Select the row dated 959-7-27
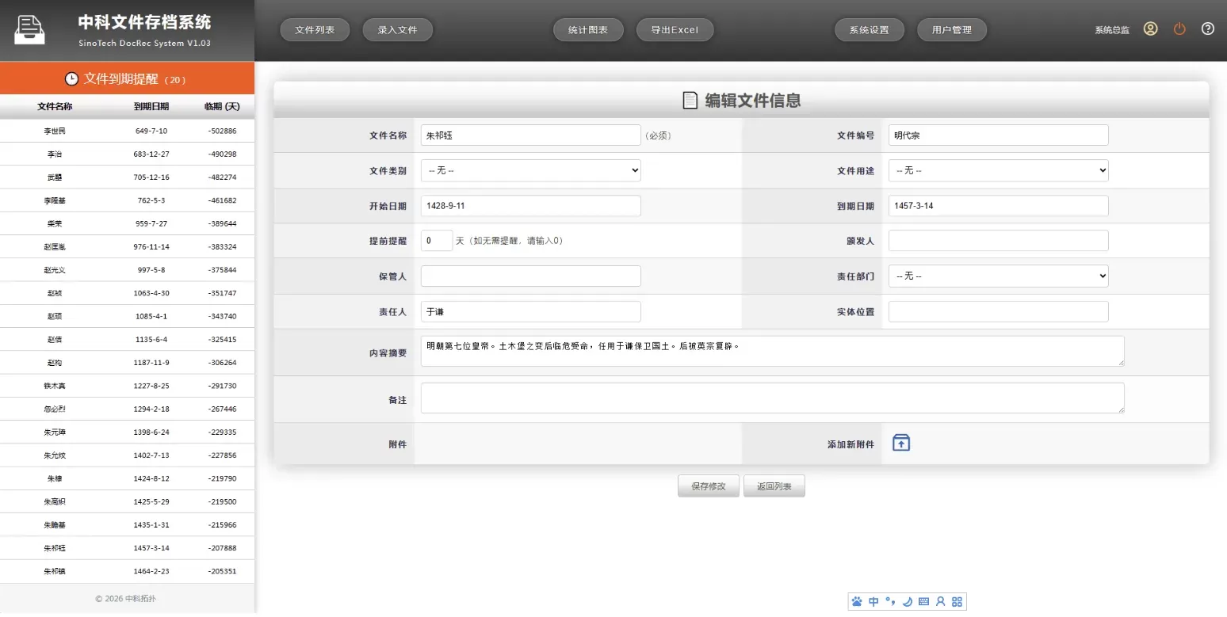This screenshot has width=1227, height=617. click(127, 223)
